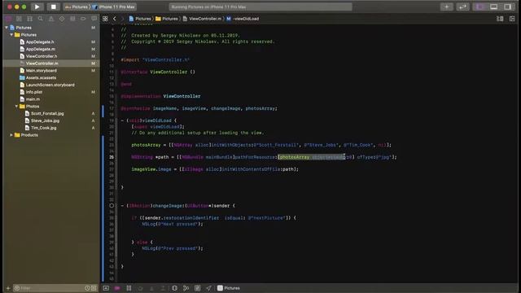Toggle breakpoints activation in the debug bar

click(117, 288)
